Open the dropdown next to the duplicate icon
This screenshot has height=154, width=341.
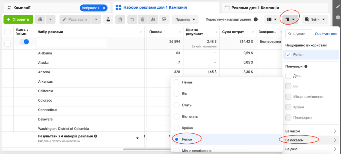tap(51, 19)
